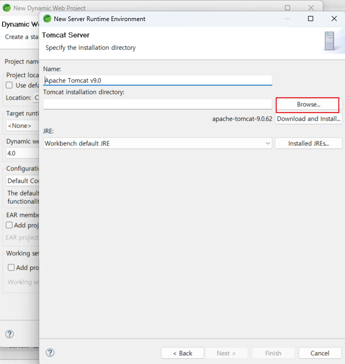Maximize the New Server Runtime Environment dialog

[x=311, y=19]
